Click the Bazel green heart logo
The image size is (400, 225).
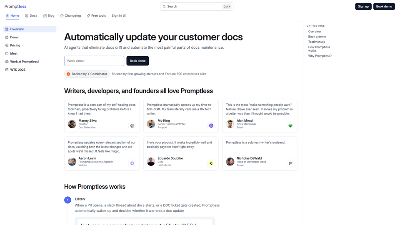click(x=290, y=125)
